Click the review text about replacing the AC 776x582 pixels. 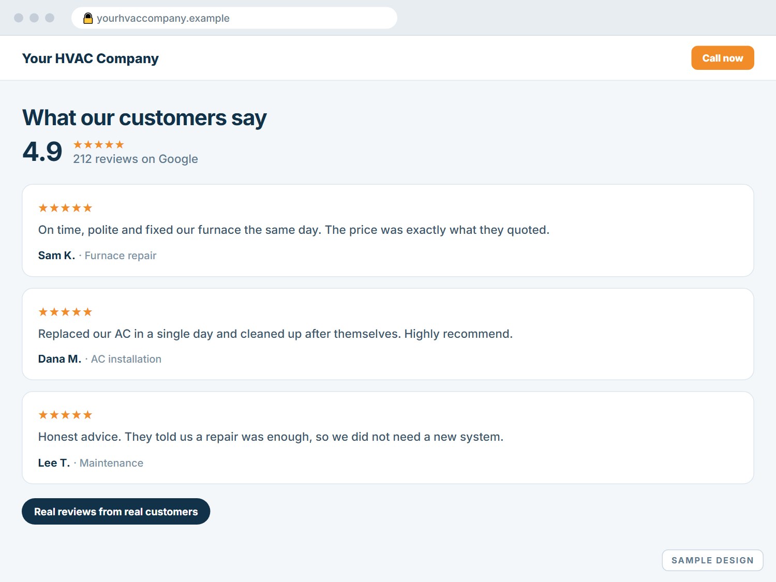276,334
